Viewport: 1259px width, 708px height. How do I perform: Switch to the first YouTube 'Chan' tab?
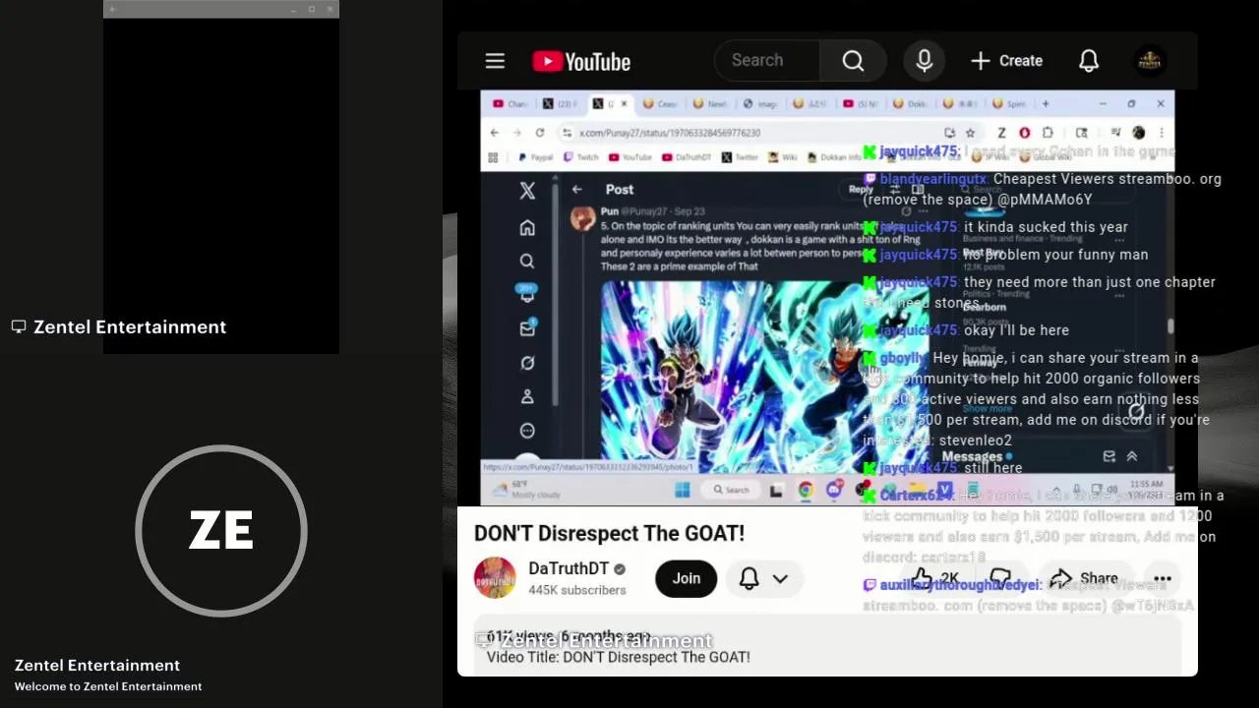tap(510, 103)
